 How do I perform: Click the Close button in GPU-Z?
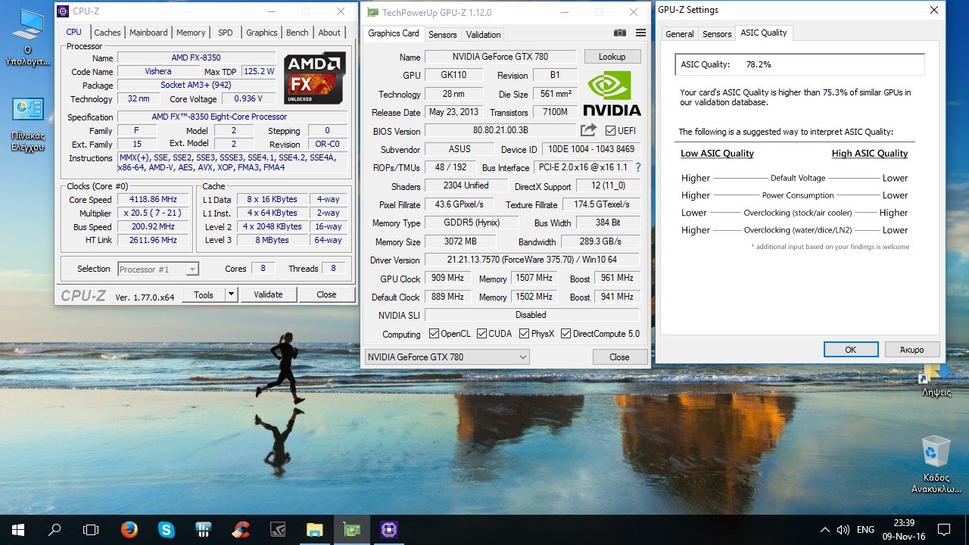coord(619,357)
